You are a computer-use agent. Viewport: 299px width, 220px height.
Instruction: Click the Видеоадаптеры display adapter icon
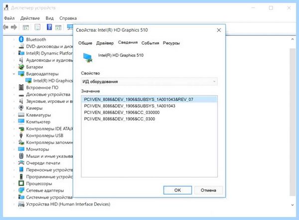point(21,73)
